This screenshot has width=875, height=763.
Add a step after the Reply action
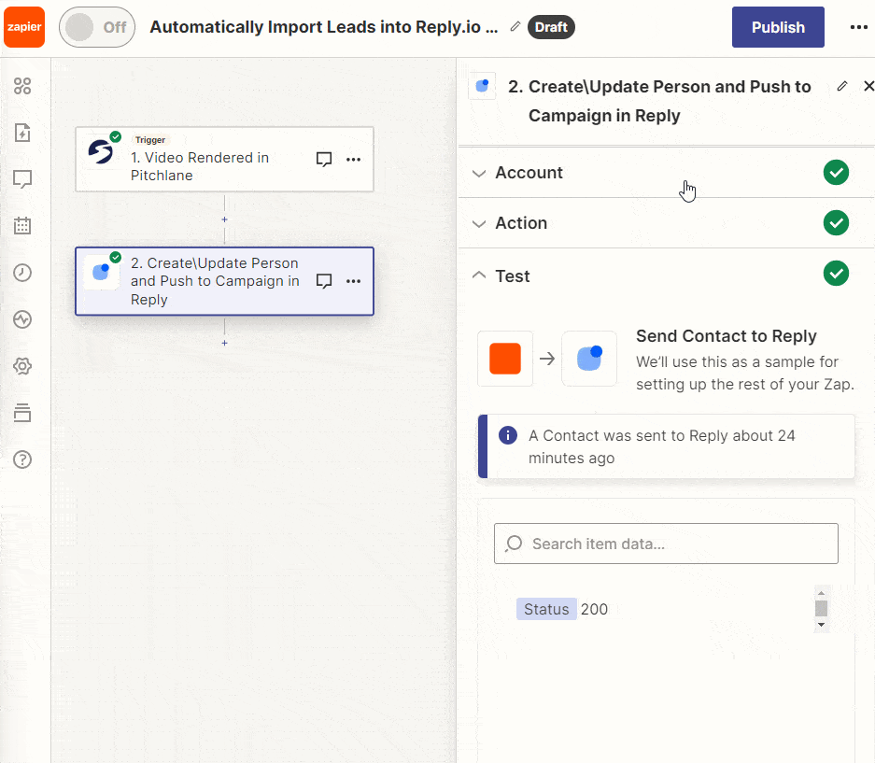[224, 343]
